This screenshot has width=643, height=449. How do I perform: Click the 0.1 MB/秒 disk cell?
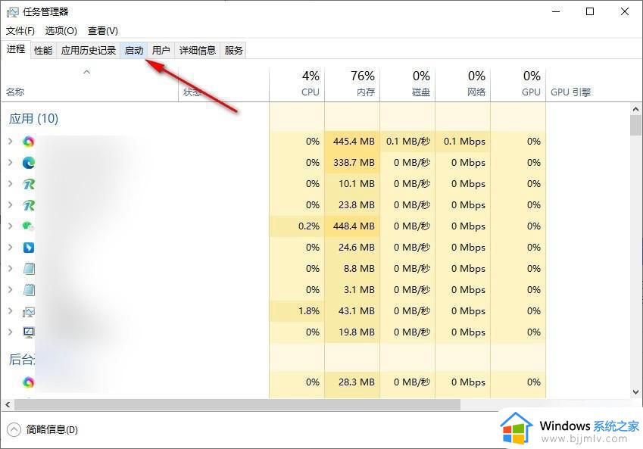pyautogui.click(x=407, y=142)
